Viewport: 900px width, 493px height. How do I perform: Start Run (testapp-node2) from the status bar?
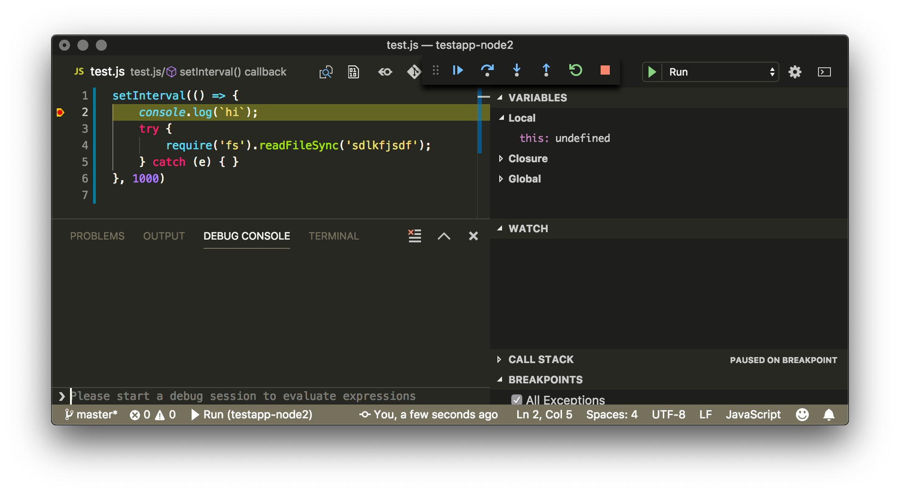pyautogui.click(x=252, y=414)
